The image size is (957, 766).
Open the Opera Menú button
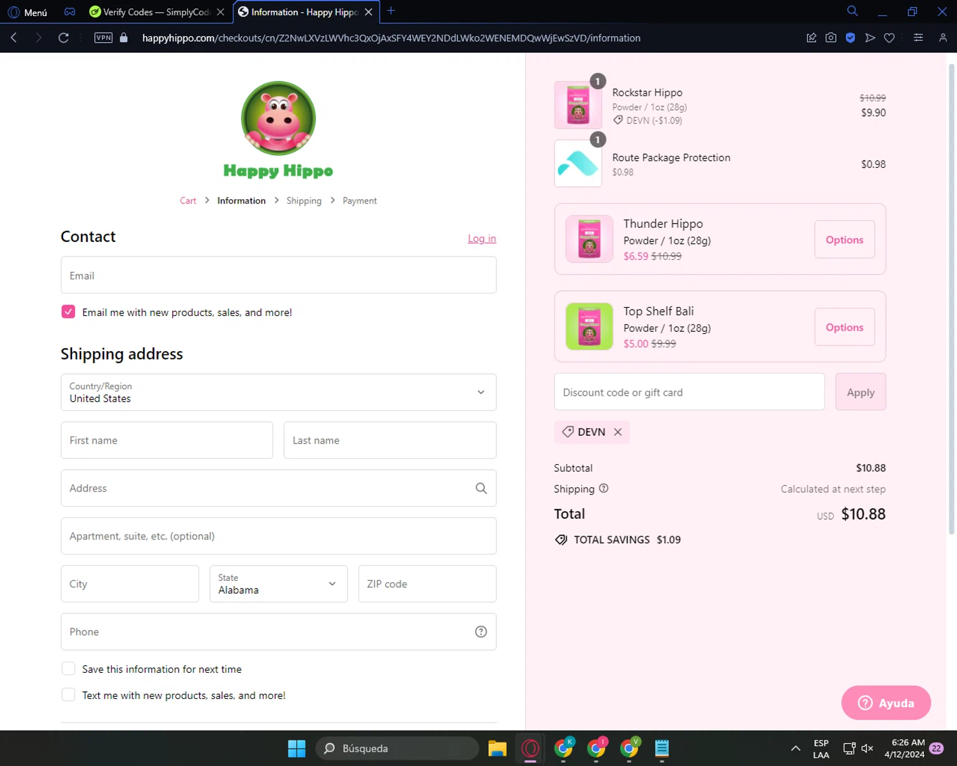tap(27, 12)
